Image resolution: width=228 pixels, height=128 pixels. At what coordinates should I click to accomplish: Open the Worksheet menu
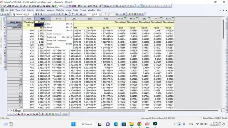click(x=40, y=10)
